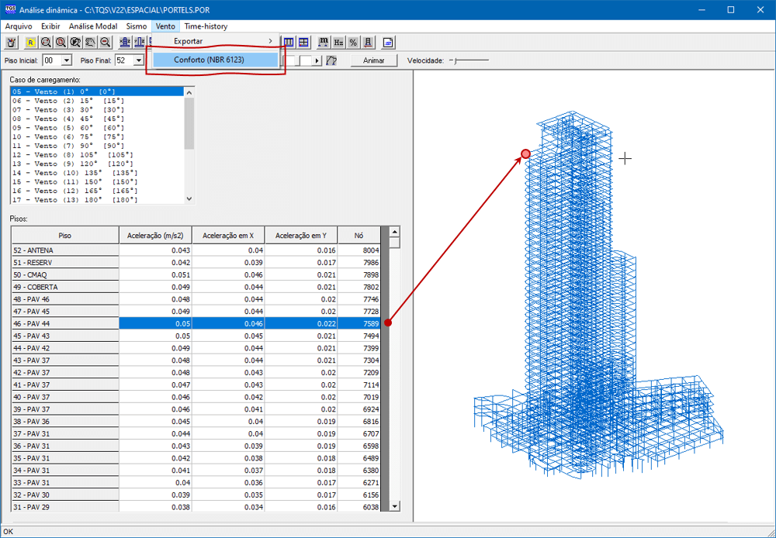Click the yellow R redraw icon
Viewport: 776px width, 538px height.
[x=31, y=43]
